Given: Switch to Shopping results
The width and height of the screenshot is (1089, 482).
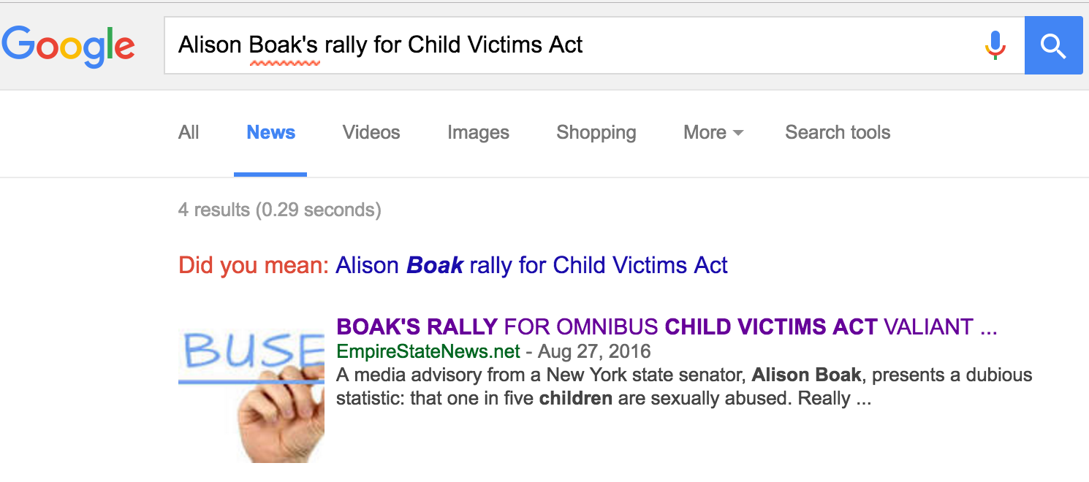Looking at the screenshot, I should point(596,132).
